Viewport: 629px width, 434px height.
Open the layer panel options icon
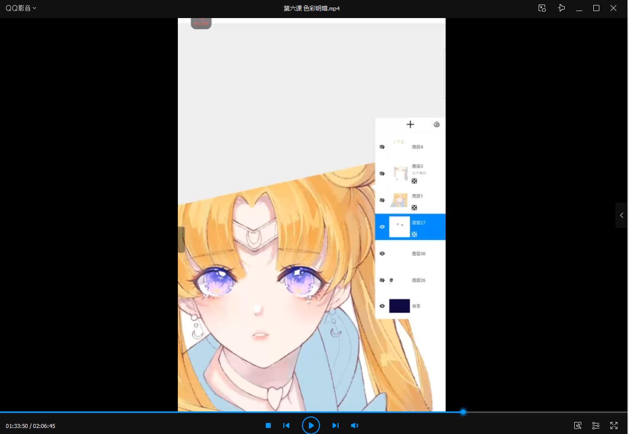pyautogui.click(x=437, y=124)
